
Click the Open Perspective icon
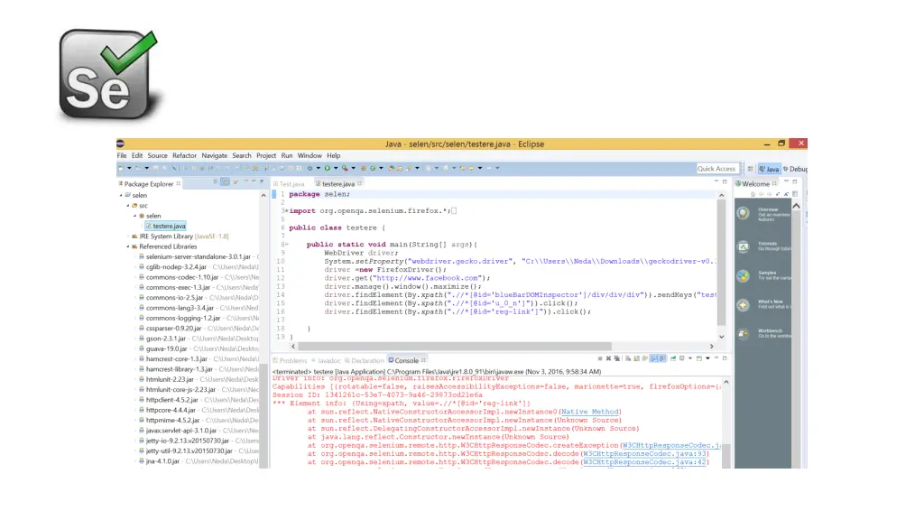coord(750,169)
